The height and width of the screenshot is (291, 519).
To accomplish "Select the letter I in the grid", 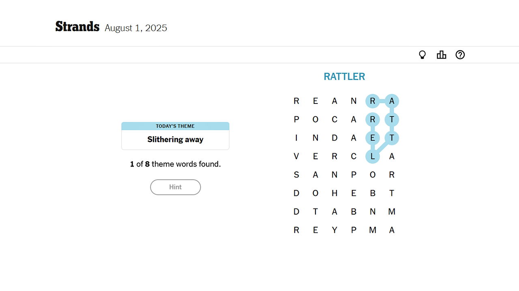I will (296, 138).
